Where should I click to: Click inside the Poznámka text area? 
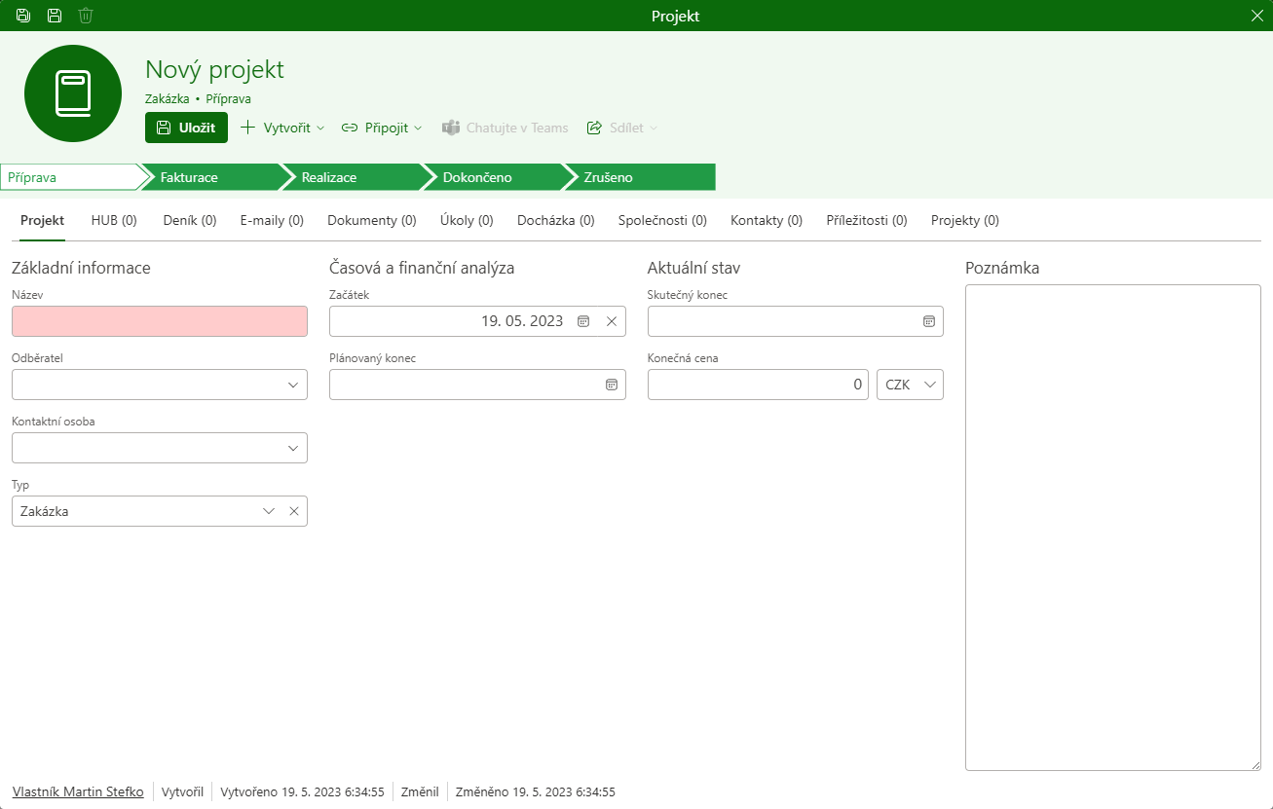[x=1113, y=528]
